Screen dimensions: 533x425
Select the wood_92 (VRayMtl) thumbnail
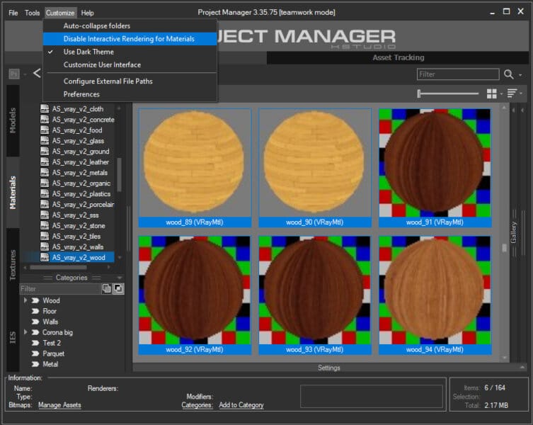(195, 295)
